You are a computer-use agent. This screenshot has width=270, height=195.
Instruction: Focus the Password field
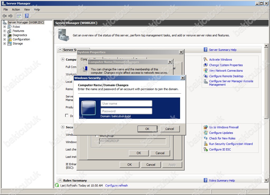[126, 111]
